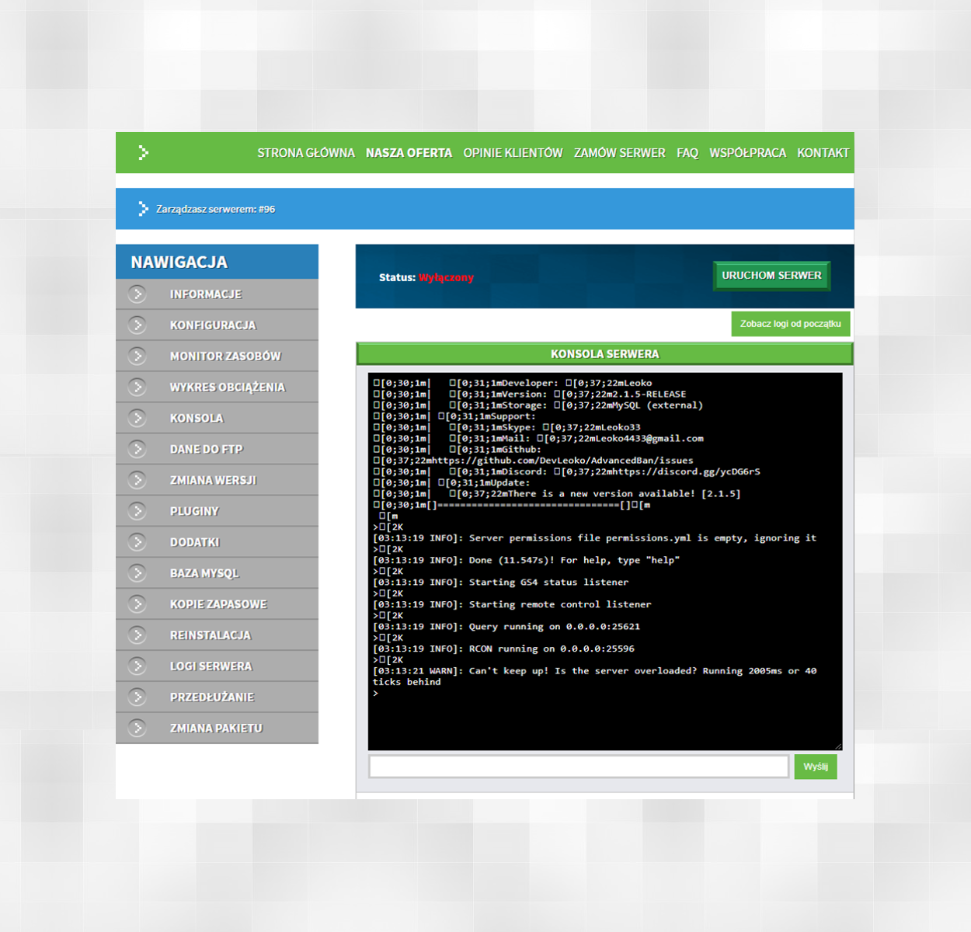Screen dimensions: 971x932
Task: Click the arrow icon next to KONSOLA
Action: point(137,418)
